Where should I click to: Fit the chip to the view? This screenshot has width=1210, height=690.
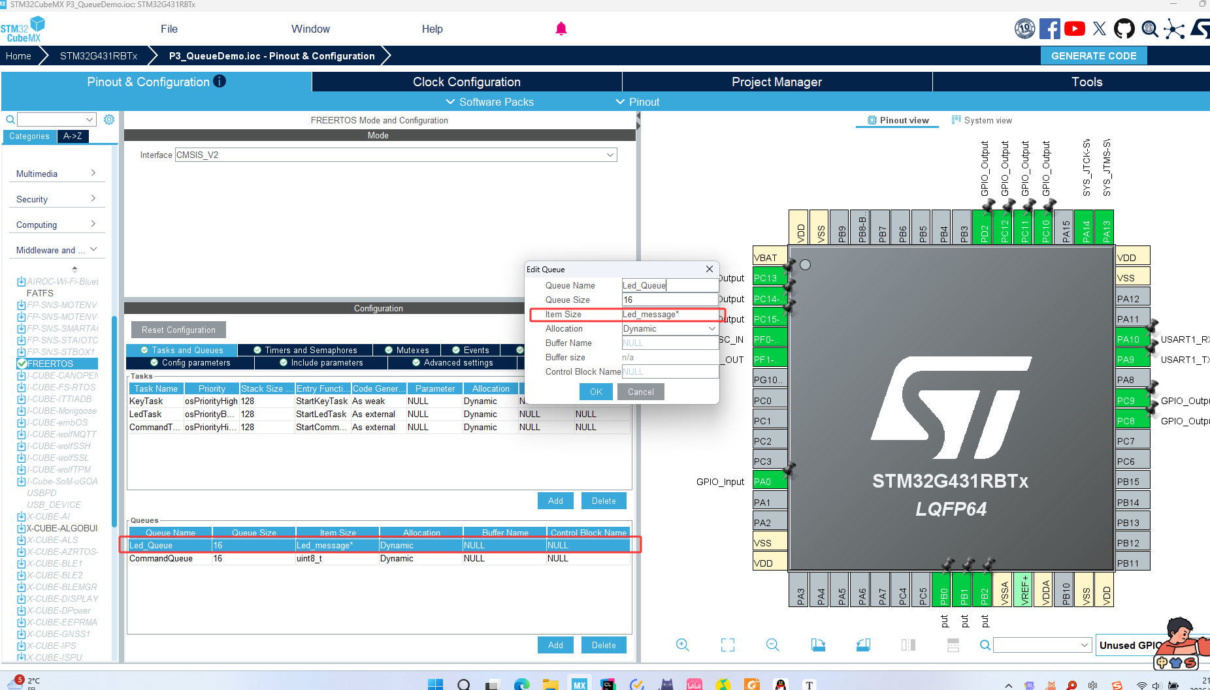click(728, 645)
